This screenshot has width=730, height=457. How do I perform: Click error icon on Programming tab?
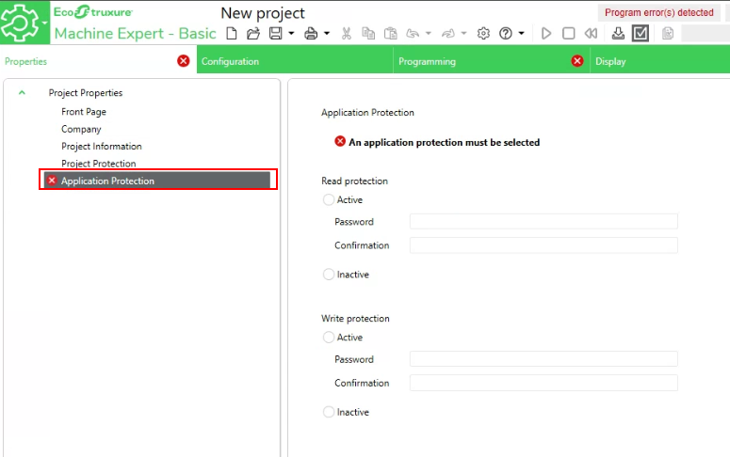tap(577, 61)
